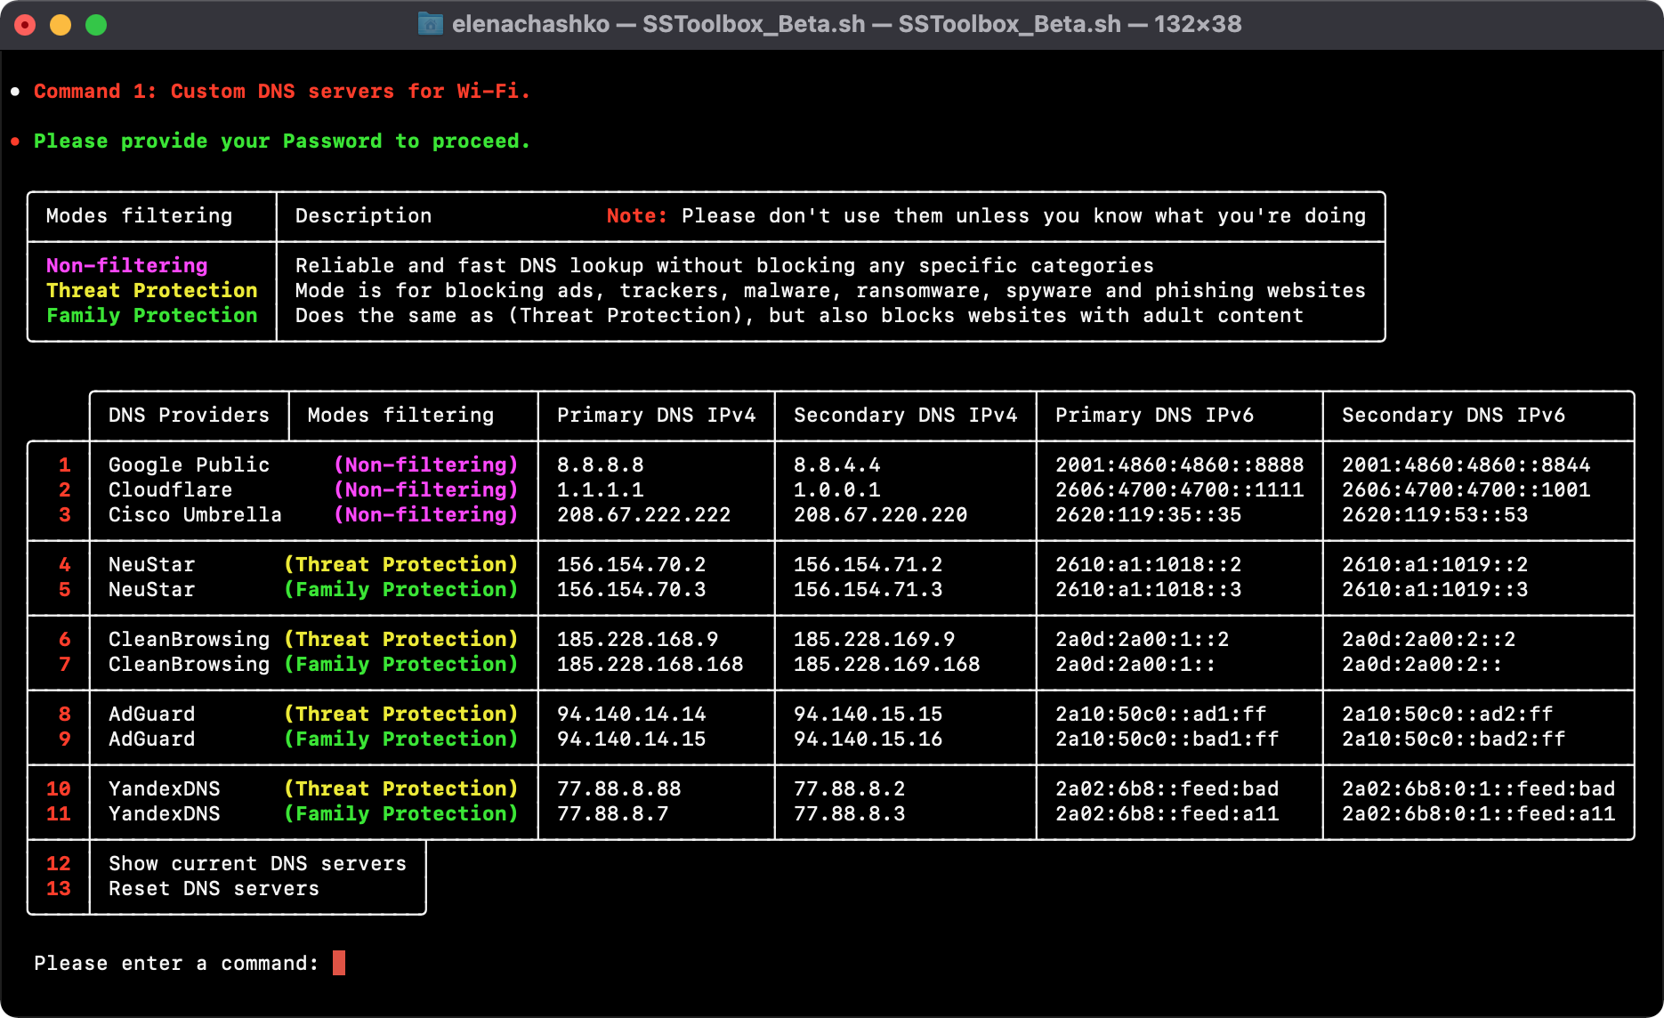This screenshot has width=1664, height=1018.
Task: Click the magenta 'Non-filtering' legend entry
Action: point(127,266)
